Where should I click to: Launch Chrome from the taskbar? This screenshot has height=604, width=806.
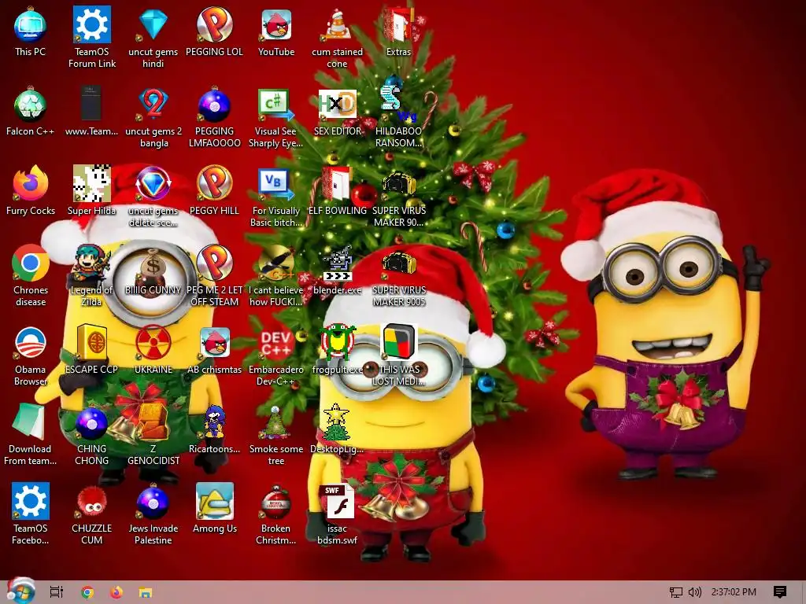(x=87, y=592)
